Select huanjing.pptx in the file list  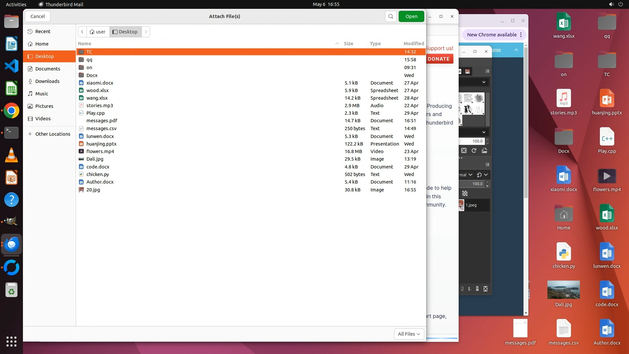101,144
